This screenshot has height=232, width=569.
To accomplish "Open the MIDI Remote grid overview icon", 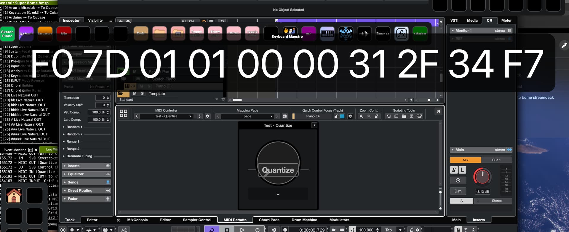I will 123,113.
